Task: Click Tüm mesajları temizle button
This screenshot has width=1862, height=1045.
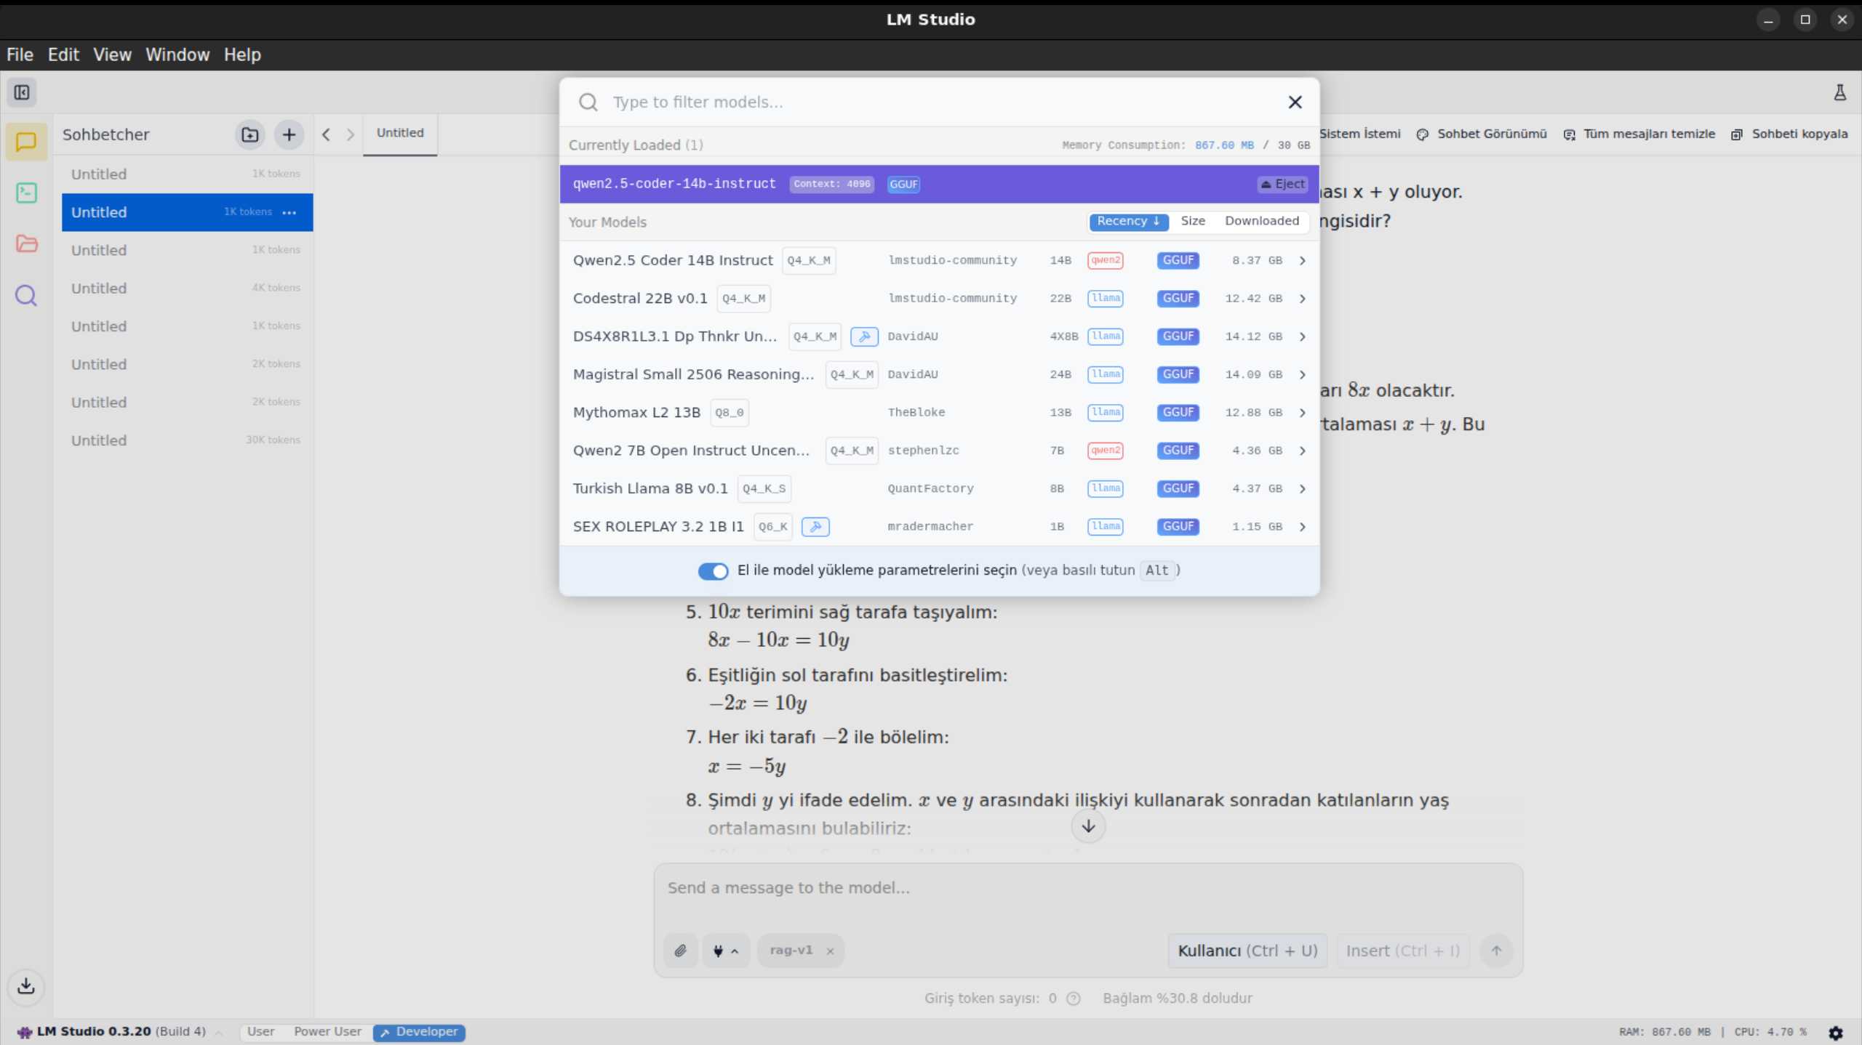Action: [1639, 134]
